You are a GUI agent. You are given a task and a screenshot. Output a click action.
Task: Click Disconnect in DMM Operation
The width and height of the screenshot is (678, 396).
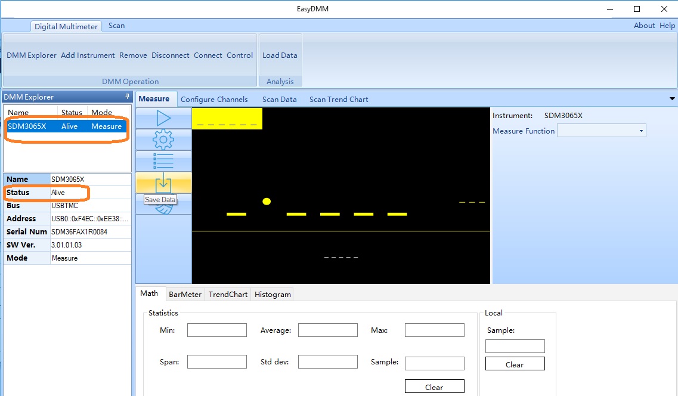pos(170,55)
